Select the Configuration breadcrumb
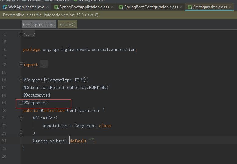 tap(39, 24)
